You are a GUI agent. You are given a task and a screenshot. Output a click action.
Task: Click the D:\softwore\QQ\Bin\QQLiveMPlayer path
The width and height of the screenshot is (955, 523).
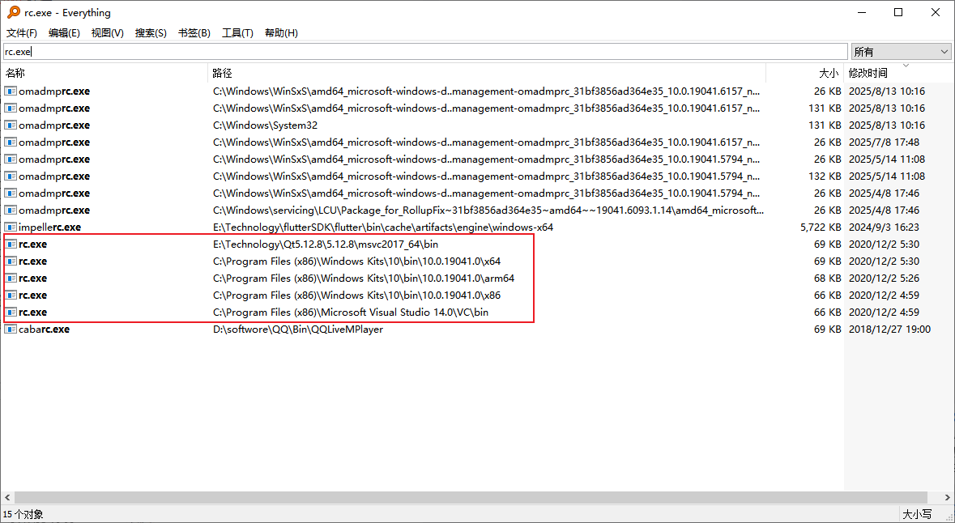(298, 330)
